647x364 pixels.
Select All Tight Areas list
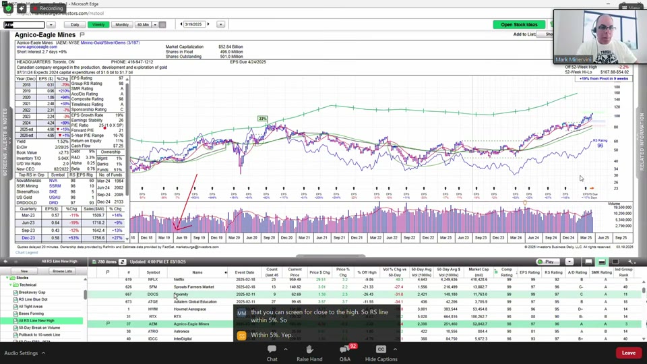point(30,306)
